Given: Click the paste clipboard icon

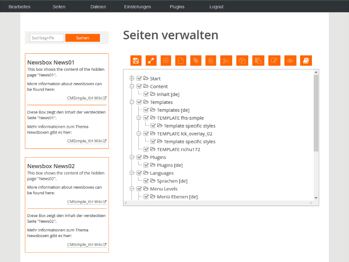Looking at the screenshot, I should [258, 61].
